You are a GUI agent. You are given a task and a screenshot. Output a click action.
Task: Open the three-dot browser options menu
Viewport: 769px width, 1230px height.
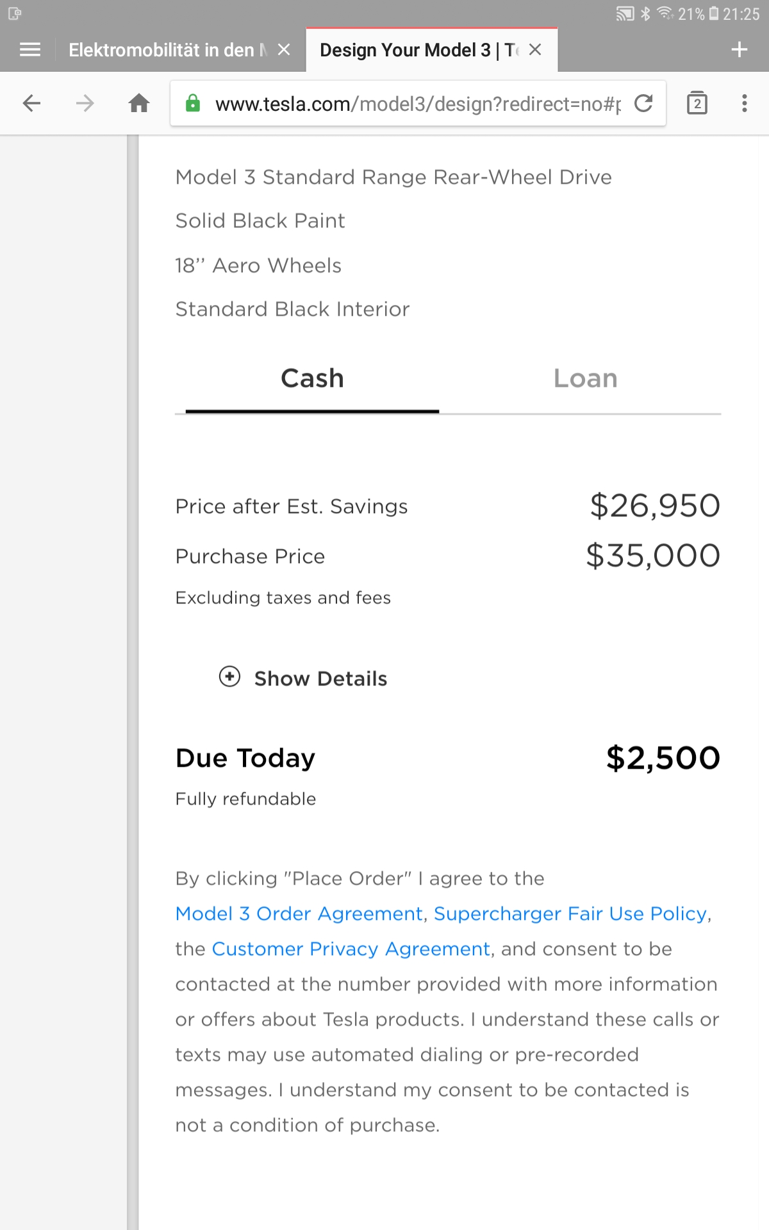click(x=744, y=103)
